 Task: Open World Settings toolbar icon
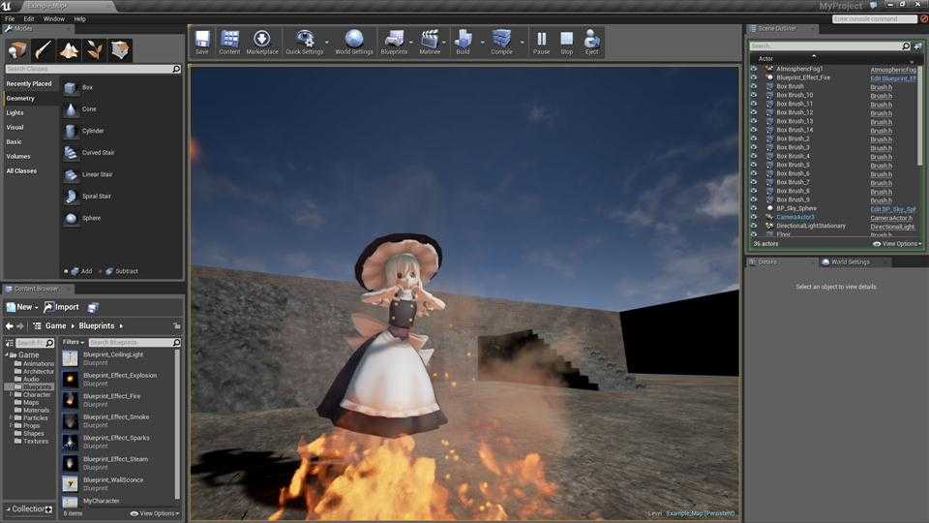coord(354,42)
